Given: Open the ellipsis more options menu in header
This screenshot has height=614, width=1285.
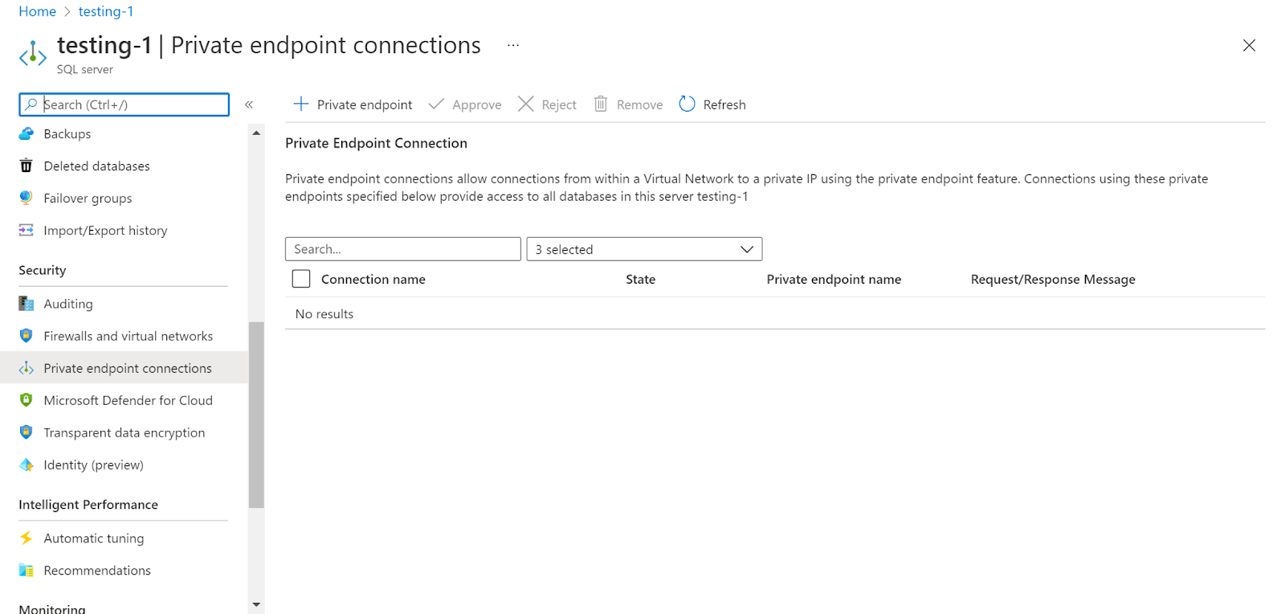Looking at the screenshot, I should pyautogui.click(x=513, y=46).
